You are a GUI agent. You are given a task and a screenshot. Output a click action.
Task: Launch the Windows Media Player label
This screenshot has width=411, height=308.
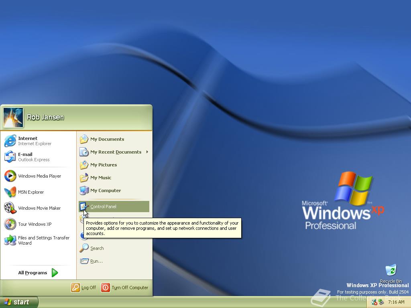click(x=40, y=176)
